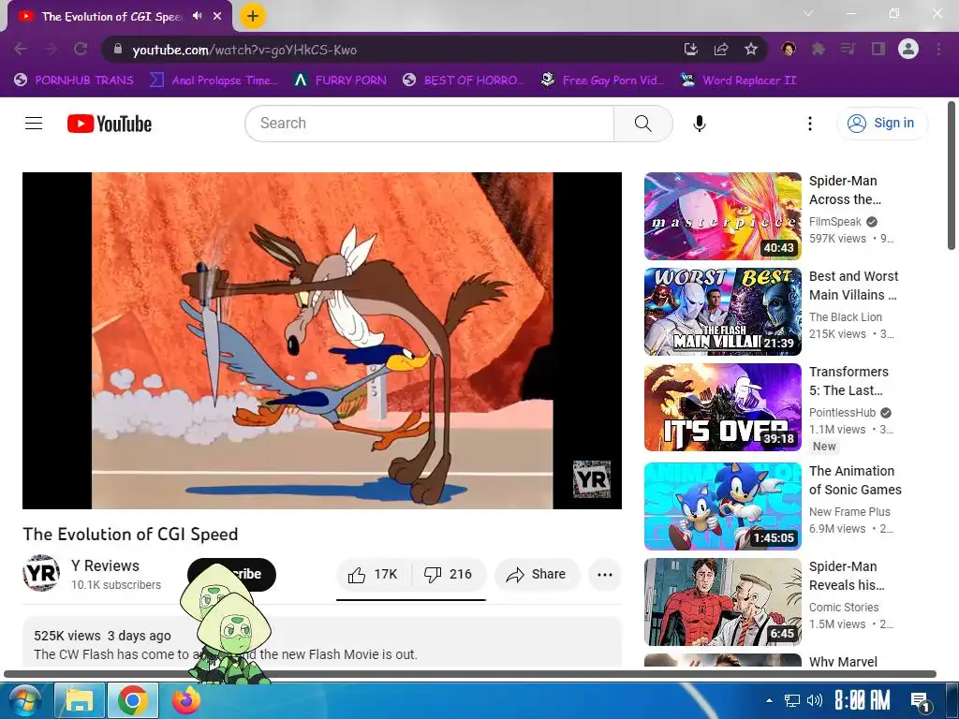This screenshot has height=719, width=959.
Task: Click the Sign in button
Action: point(881,124)
